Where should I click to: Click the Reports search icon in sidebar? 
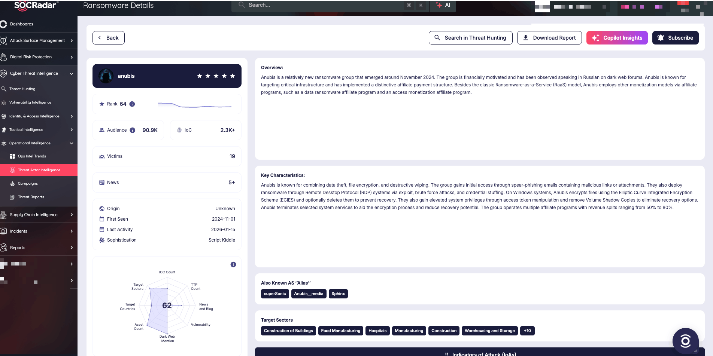(x=4, y=248)
